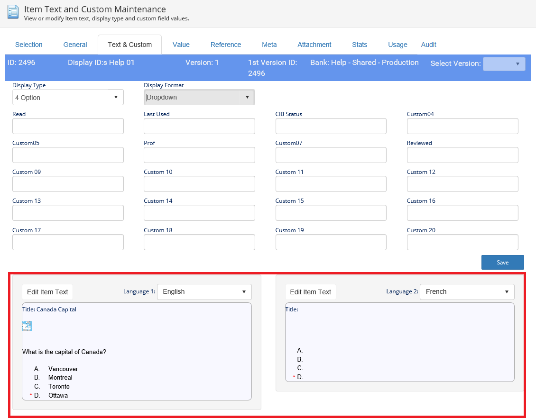Go to the Audit tab
Screen dimensions: 536x418
click(x=428, y=45)
